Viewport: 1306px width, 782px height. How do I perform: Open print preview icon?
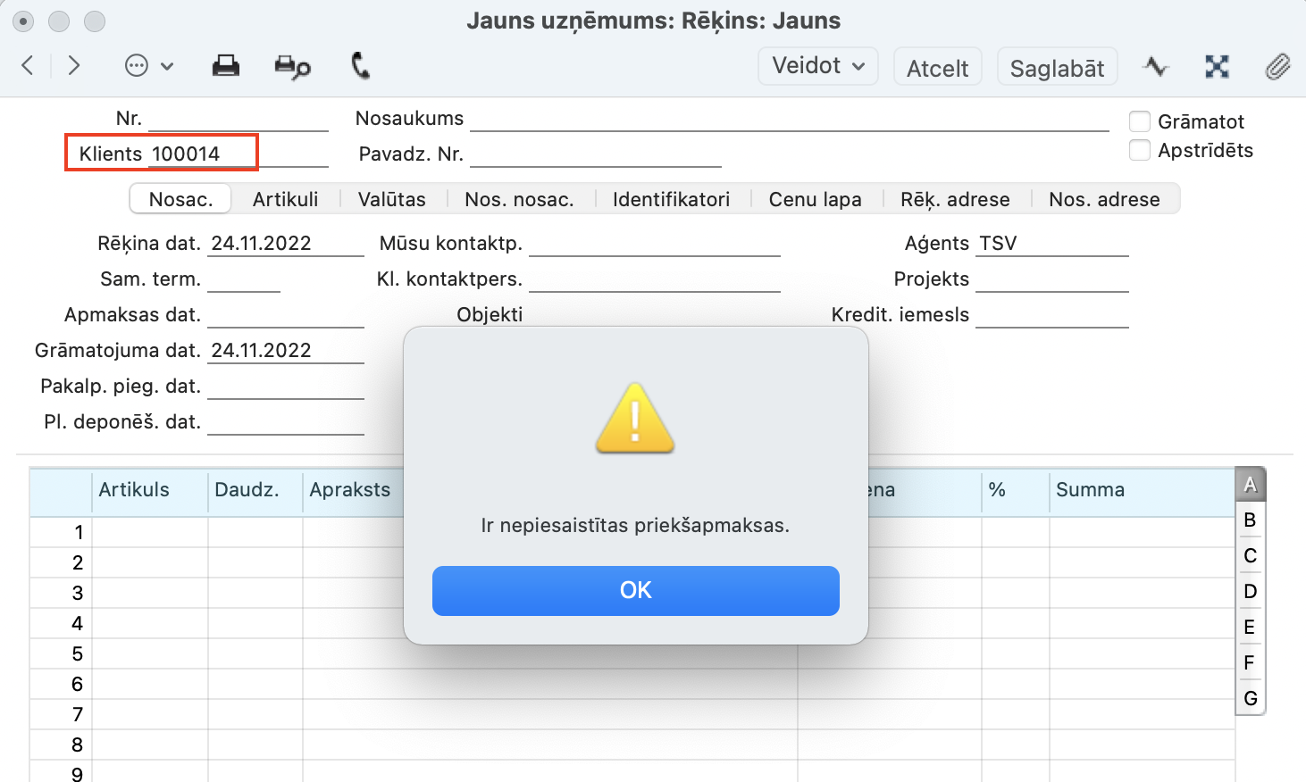(292, 67)
